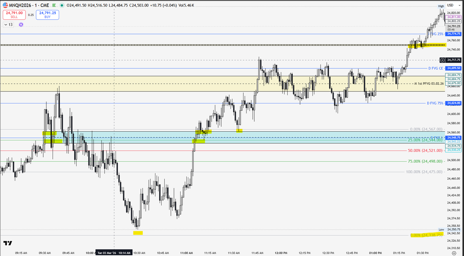Click the purple 24,811.00 price tag
The image size is (464, 256).
click(x=453, y=17)
